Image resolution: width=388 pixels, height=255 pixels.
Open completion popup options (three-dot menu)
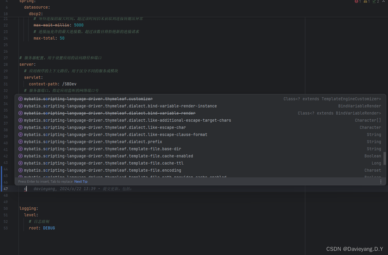tap(381, 182)
